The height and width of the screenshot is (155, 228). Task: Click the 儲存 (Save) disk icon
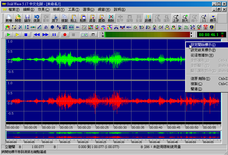pos(27,18)
